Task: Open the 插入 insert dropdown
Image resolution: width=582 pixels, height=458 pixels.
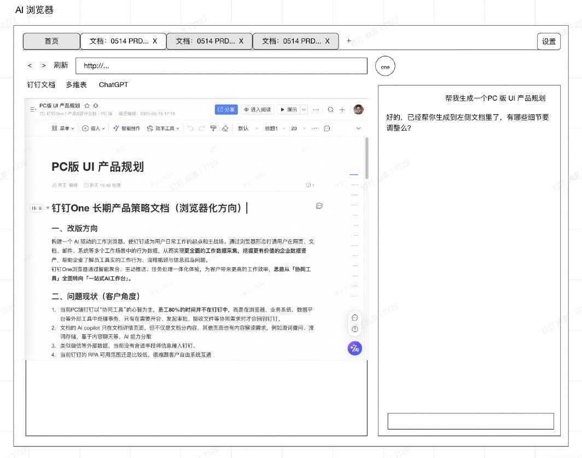Action: coord(93,129)
